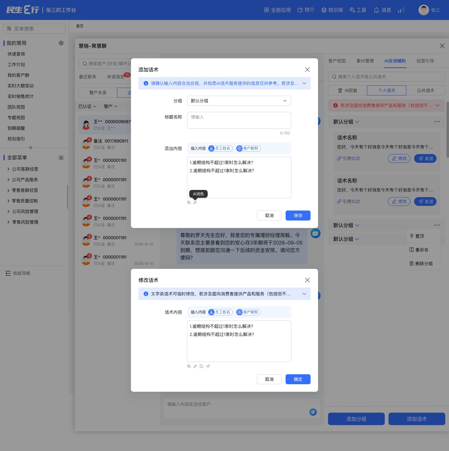The image size is (449, 451).
Task: Open the 分组 默认分组 dropdown
Action: pyautogui.click(x=239, y=101)
